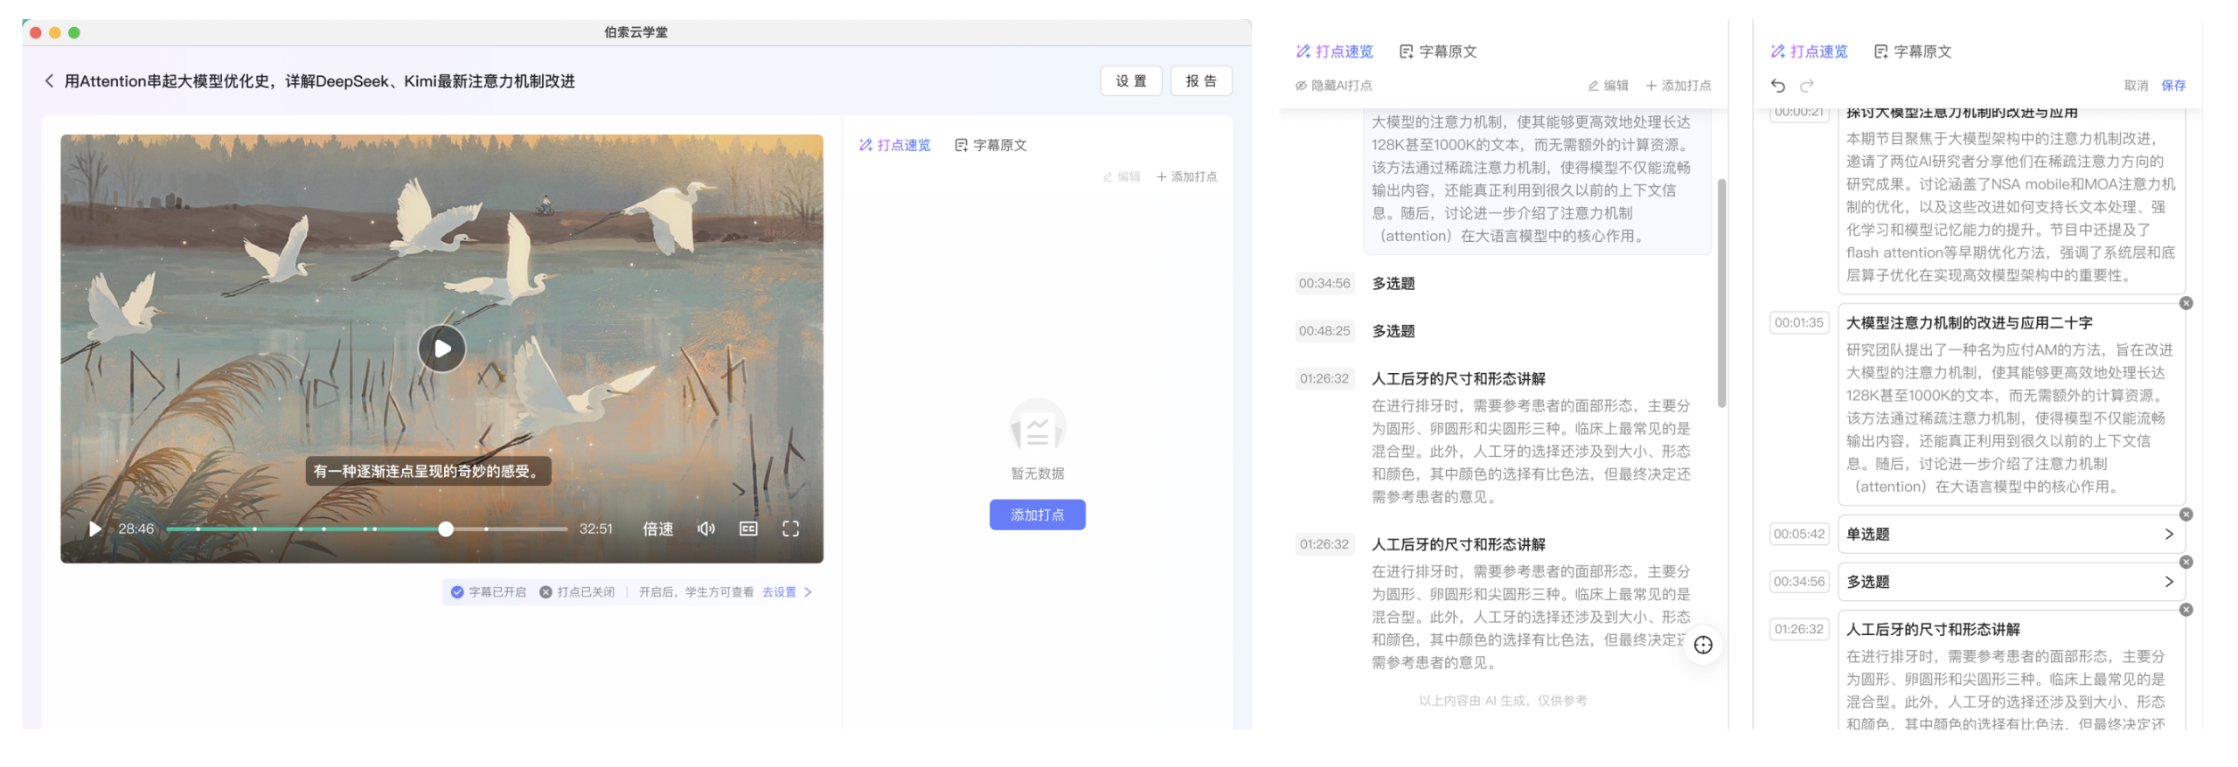Screen dimensions: 2238x767
Task: Select 字幕原文 tab in the middle panel
Action: [1438, 52]
